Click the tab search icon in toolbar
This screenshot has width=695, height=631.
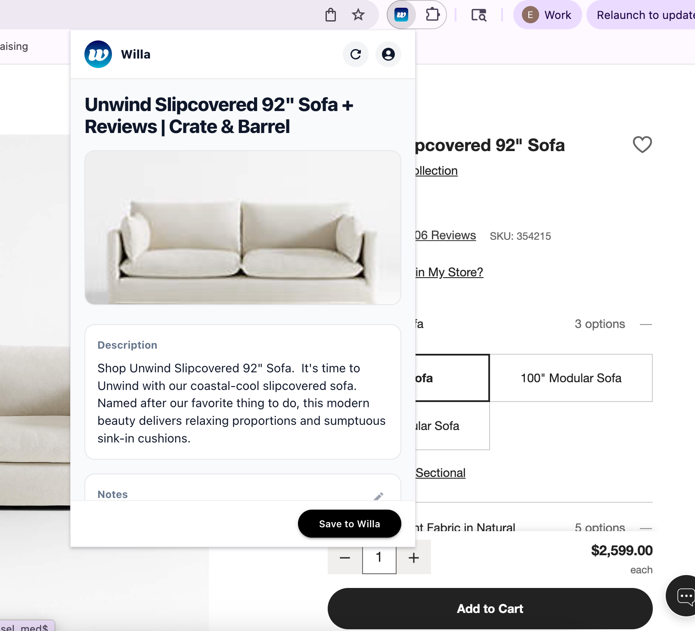tap(478, 15)
